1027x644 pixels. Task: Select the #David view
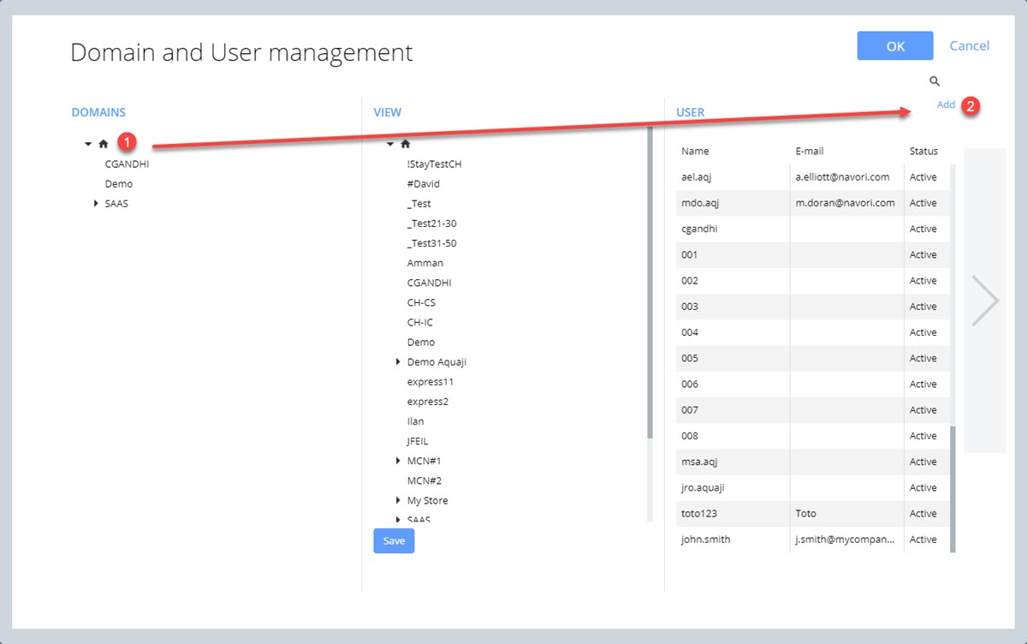[424, 183]
